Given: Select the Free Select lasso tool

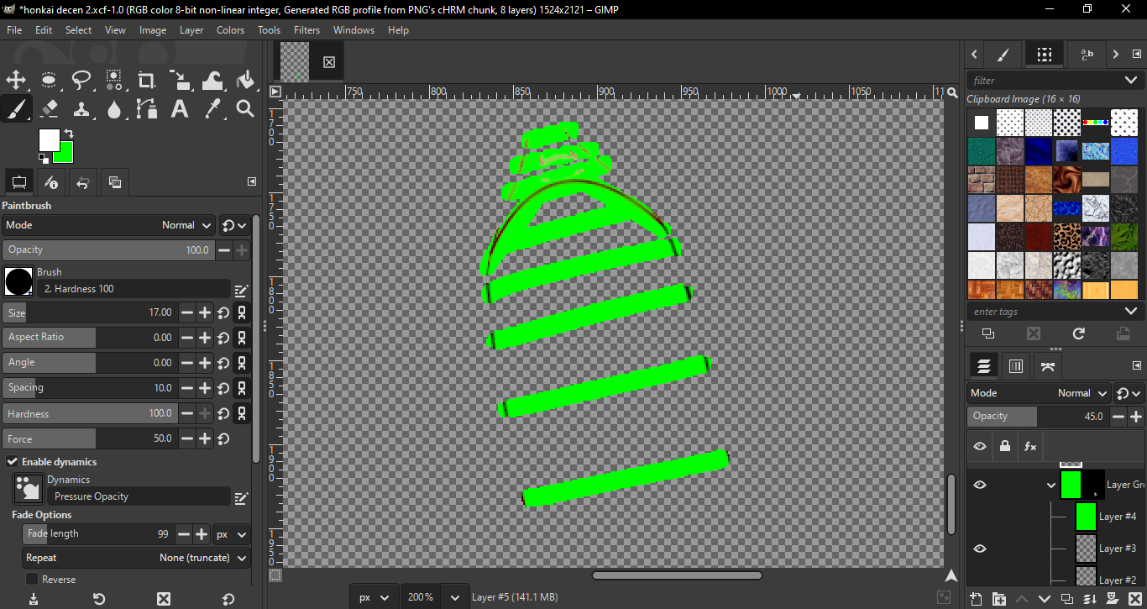Looking at the screenshot, I should coord(81,81).
